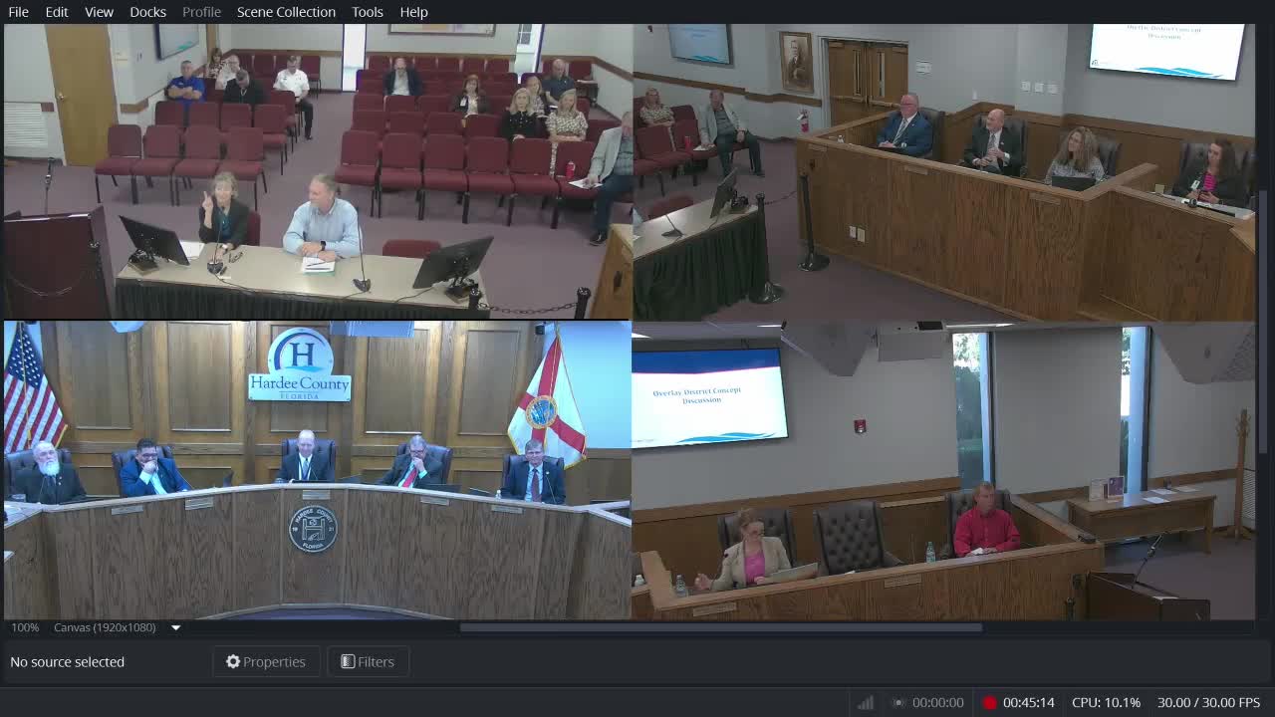1275x717 pixels.
Task: Select the bottom-right Overlay District presentation camera view
Action: coord(943,470)
